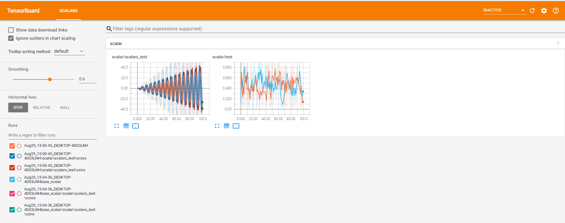
Task: Switch to the SCALARS tab
Action: [x=69, y=11]
